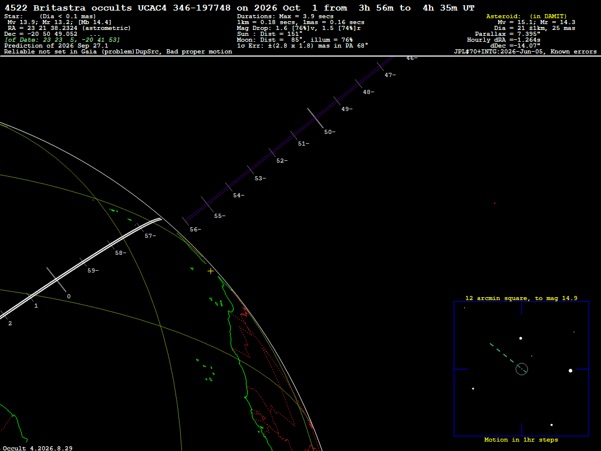601x451 pixels.
Task: Click the largest white star in finder chart
Action: (x=570, y=371)
